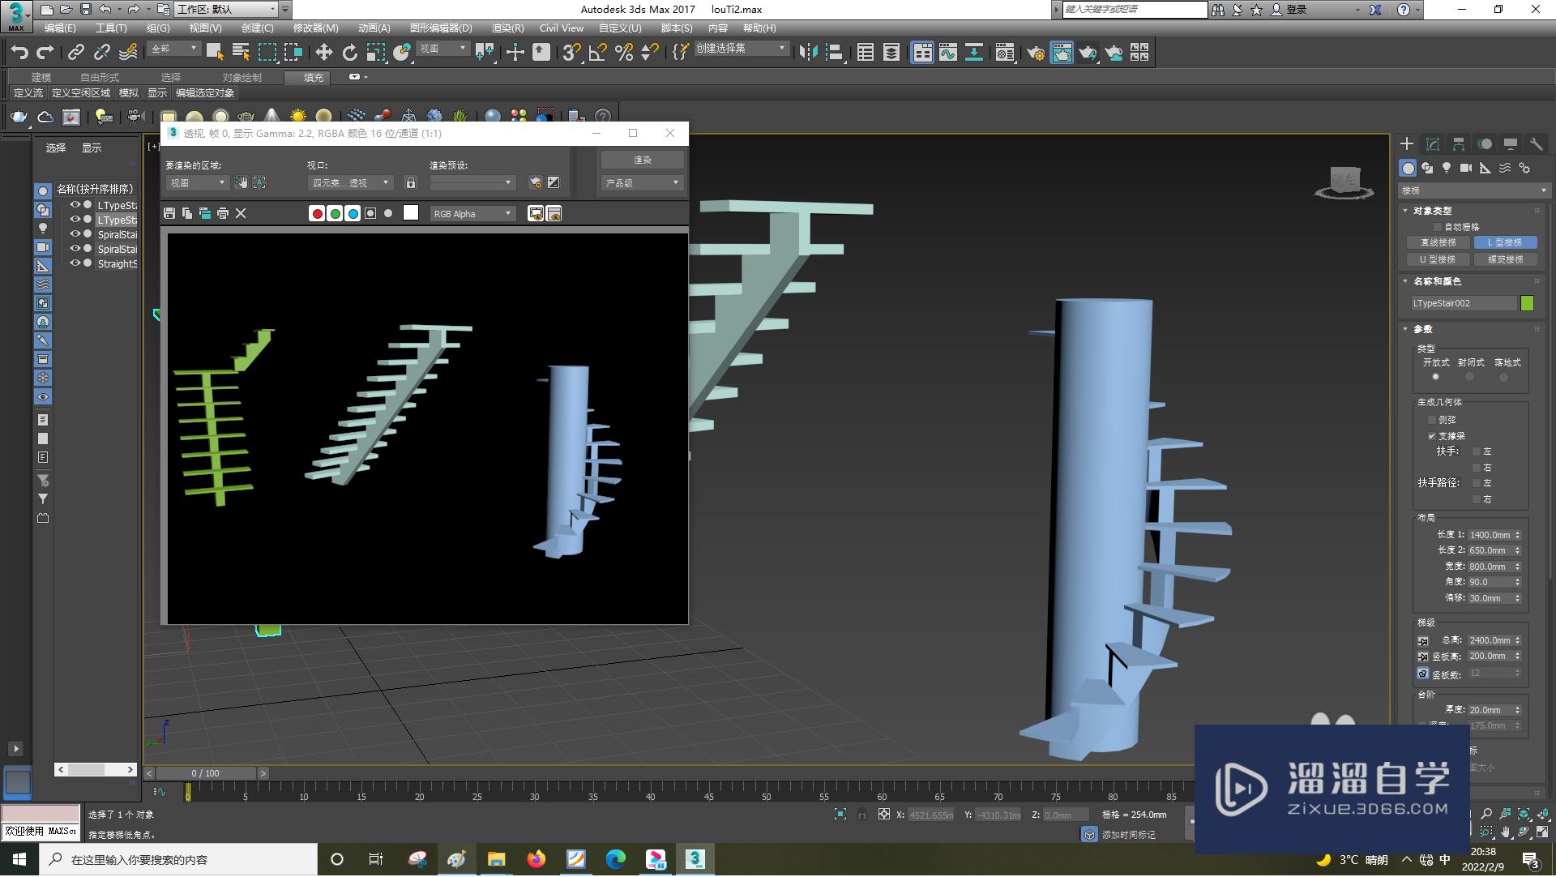Activate the Select and Link tool
Image resolution: width=1556 pixels, height=877 pixels.
pyautogui.click(x=75, y=53)
